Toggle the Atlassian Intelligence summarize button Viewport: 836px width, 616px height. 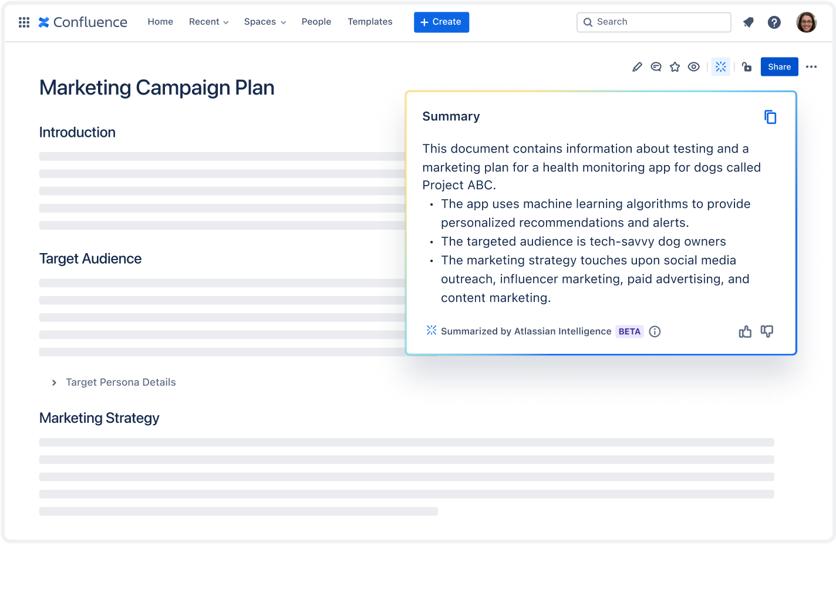click(720, 67)
